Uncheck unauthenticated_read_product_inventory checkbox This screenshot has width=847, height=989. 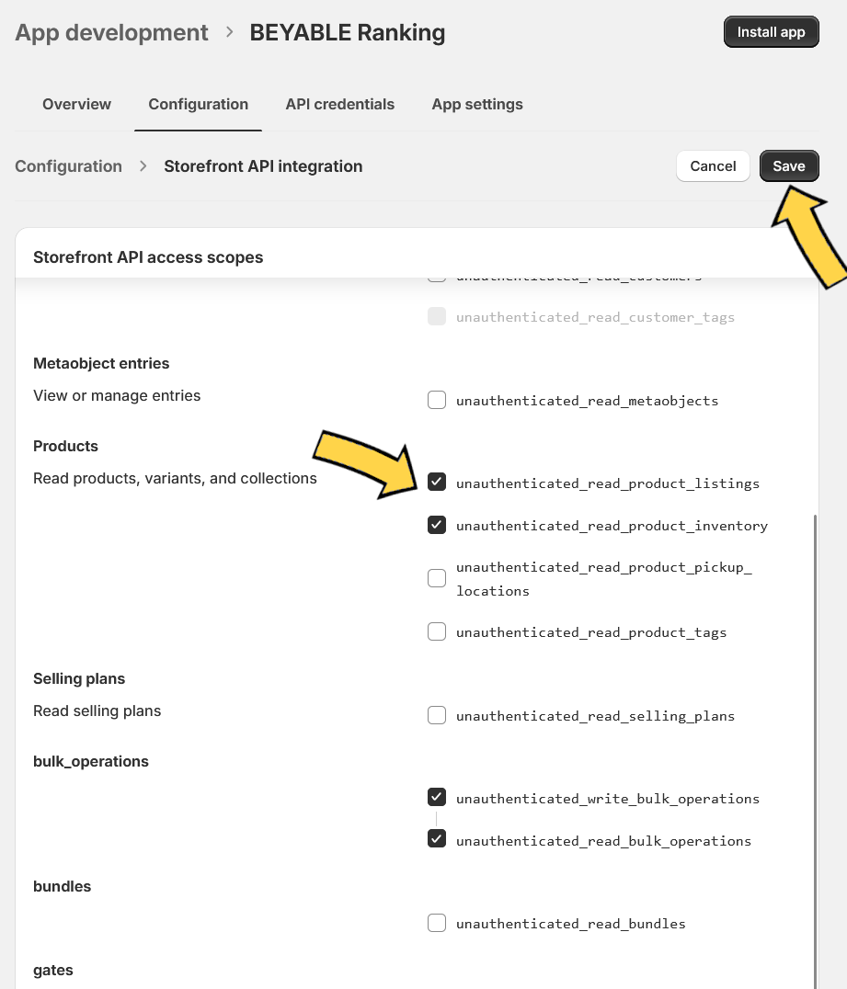point(437,525)
